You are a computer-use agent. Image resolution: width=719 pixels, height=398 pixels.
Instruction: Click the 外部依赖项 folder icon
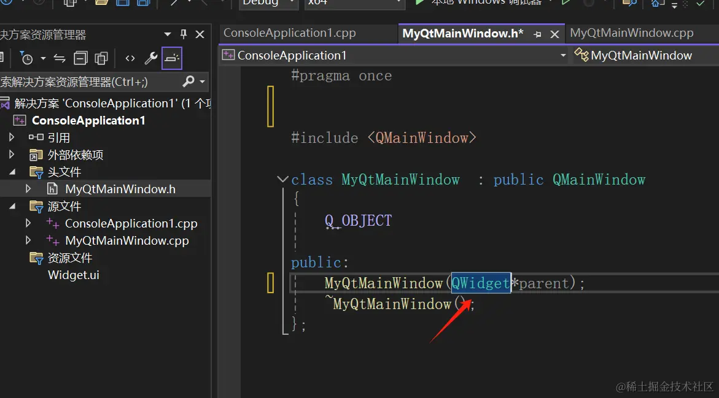click(36, 155)
